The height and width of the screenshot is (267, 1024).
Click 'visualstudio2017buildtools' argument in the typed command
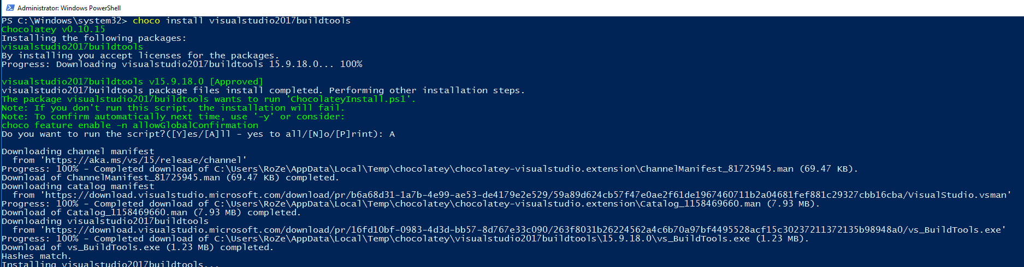tap(280, 21)
